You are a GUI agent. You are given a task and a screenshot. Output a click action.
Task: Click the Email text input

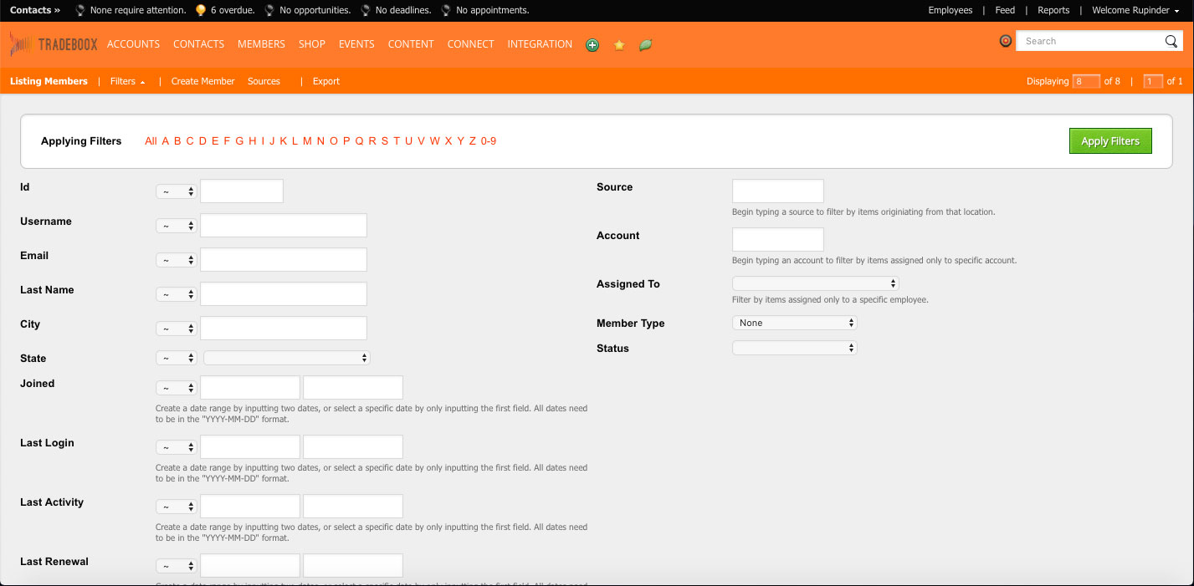[x=284, y=259]
